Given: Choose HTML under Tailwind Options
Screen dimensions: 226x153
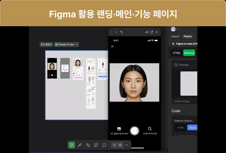Looking at the screenshot, I should pos(181,128).
